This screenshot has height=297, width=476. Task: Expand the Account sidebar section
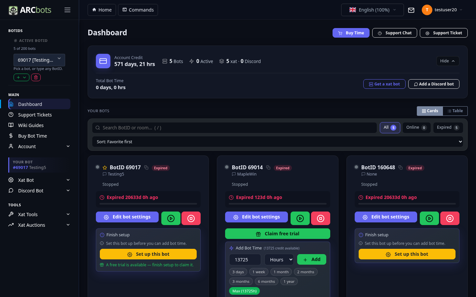(x=39, y=147)
